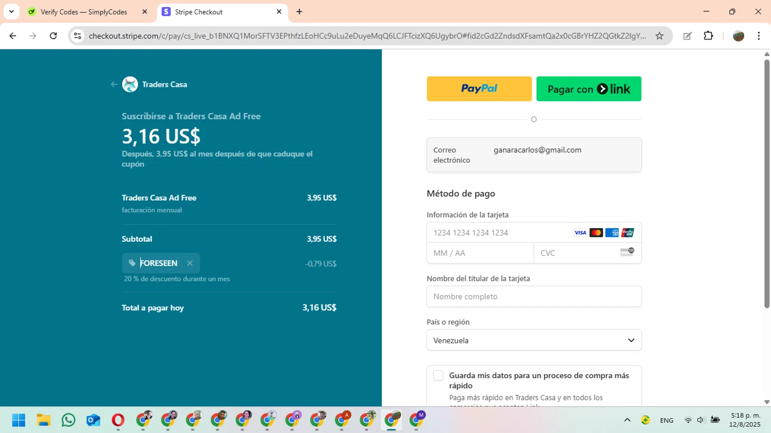Focus the Nombre completo cardholder field
This screenshot has height=433, width=771.
pyautogui.click(x=534, y=296)
